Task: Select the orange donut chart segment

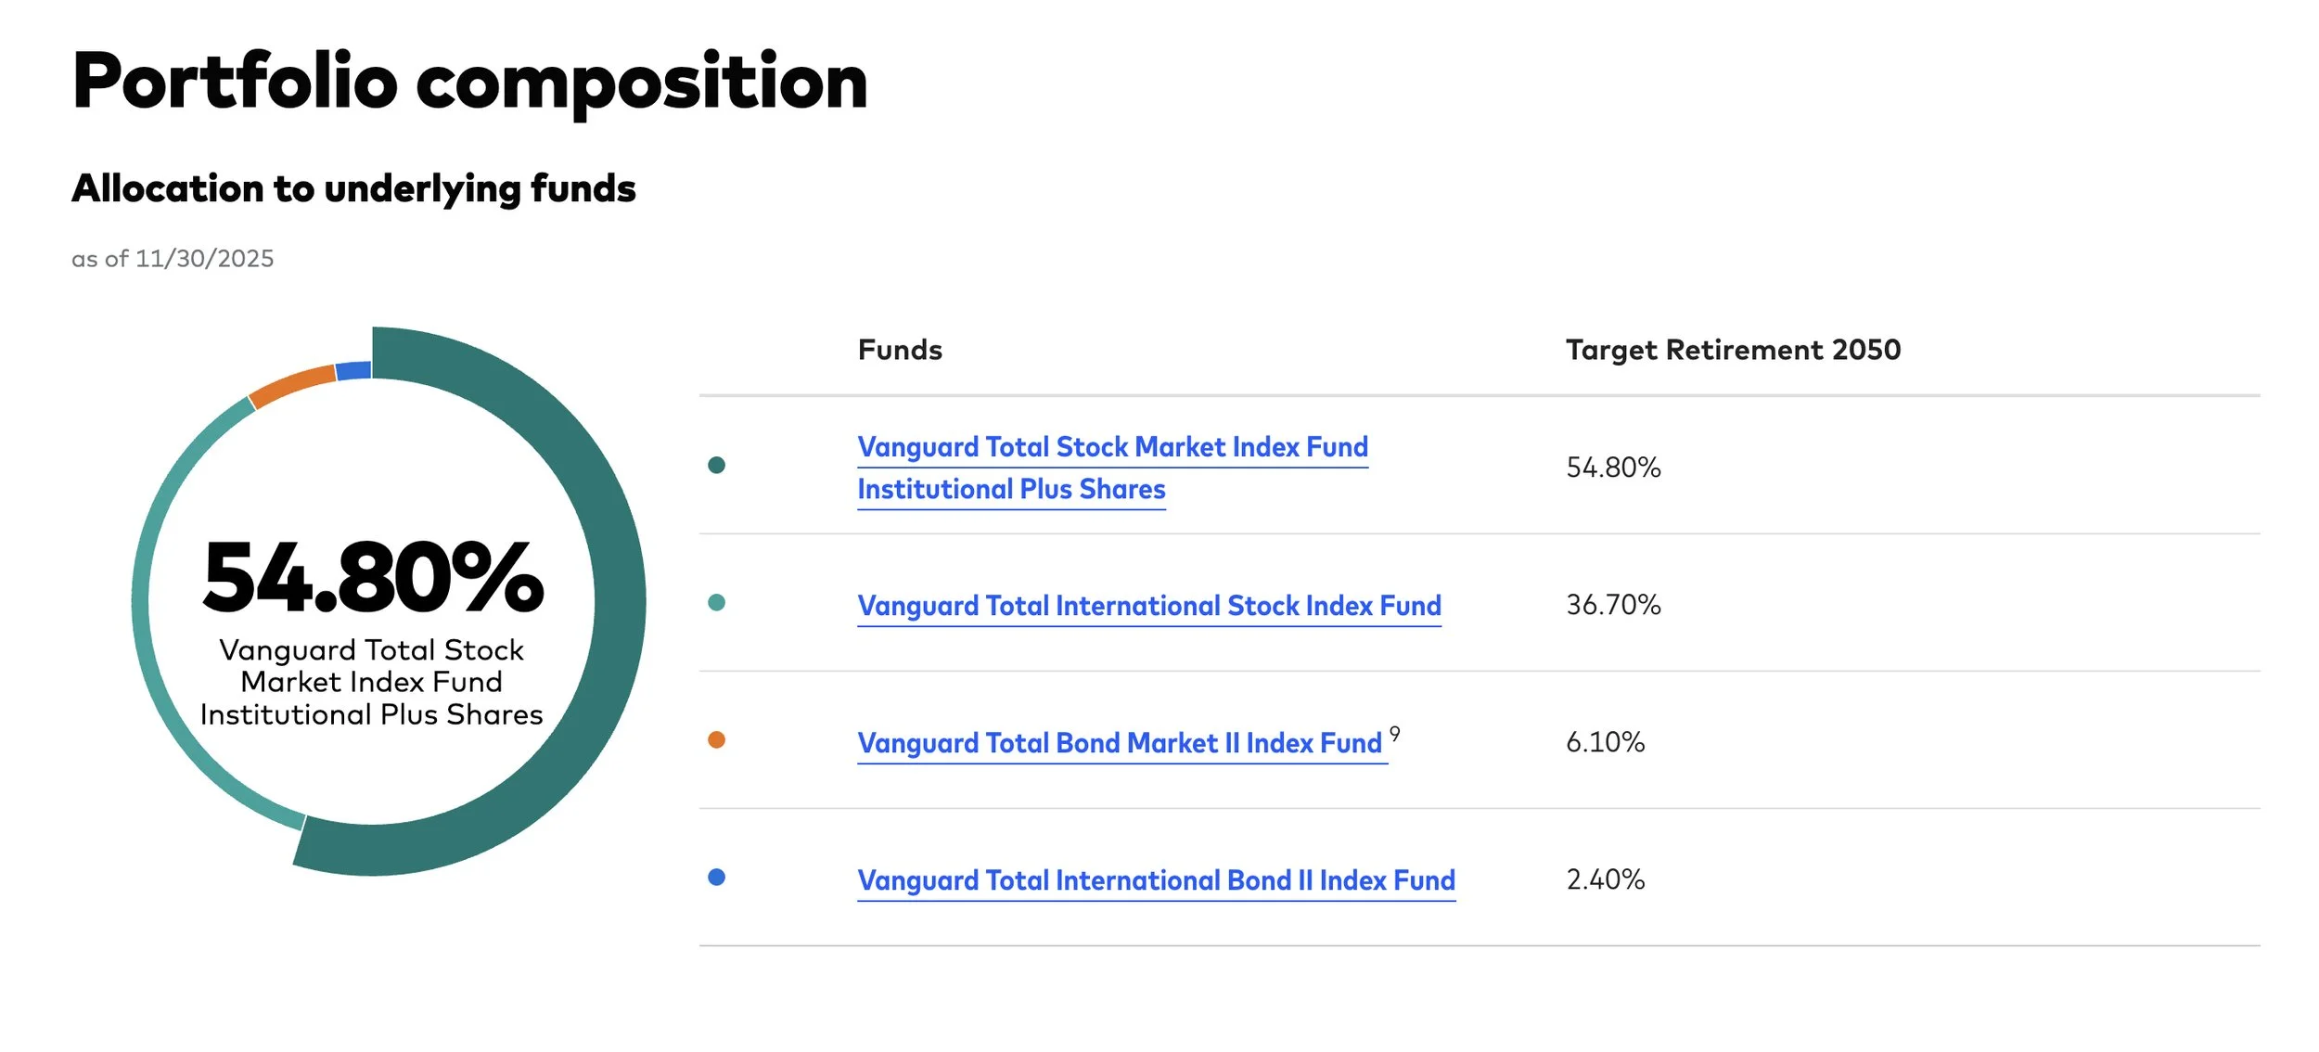Action: pyautogui.click(x=291, y=386)
